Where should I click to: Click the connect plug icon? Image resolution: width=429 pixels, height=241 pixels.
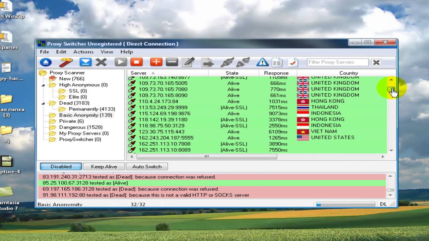pos(227,62)
